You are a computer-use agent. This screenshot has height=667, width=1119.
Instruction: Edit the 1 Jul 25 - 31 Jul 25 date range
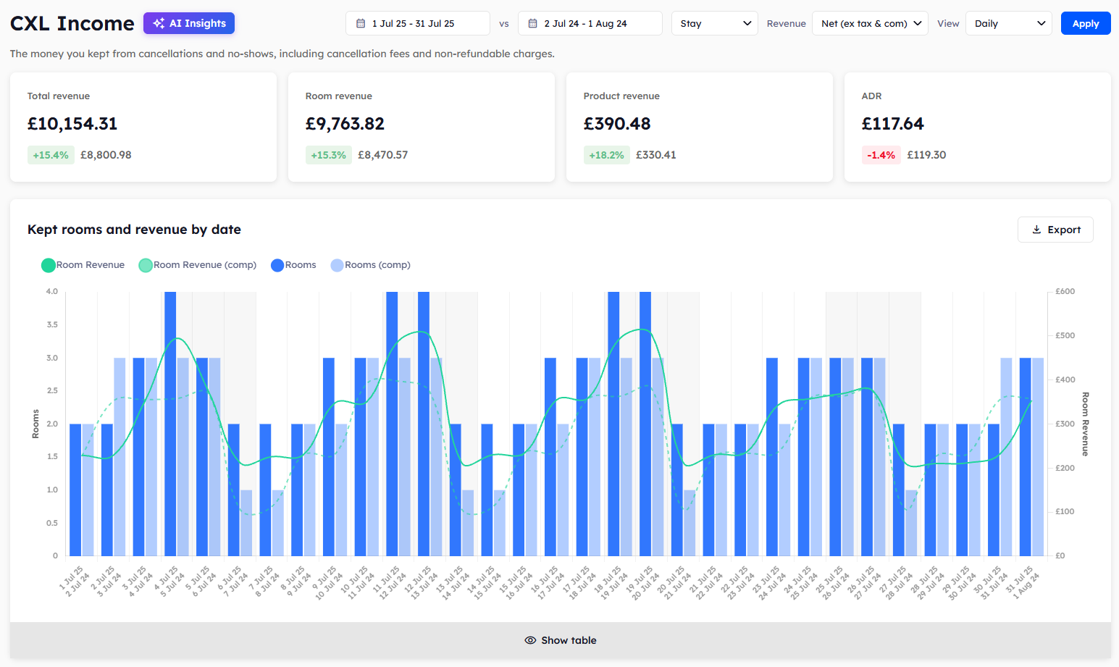(418, 23)
